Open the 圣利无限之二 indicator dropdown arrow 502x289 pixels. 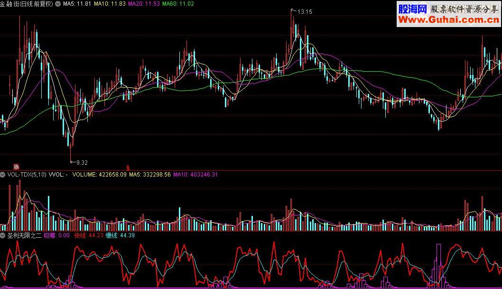2,235
